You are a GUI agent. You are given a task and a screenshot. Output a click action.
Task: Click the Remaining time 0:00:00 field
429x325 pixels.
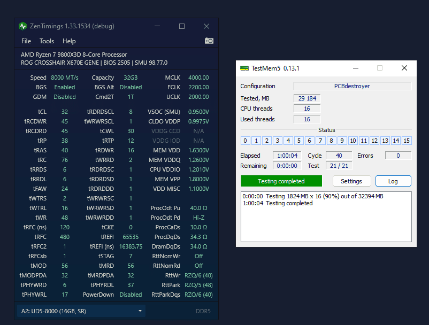coord(287,166)
